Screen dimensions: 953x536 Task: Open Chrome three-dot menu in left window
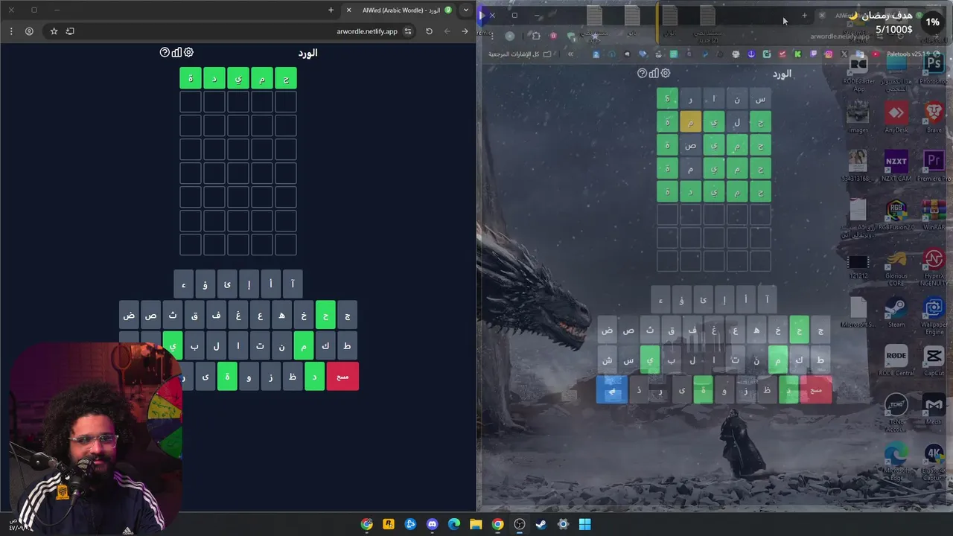point(11,31)
